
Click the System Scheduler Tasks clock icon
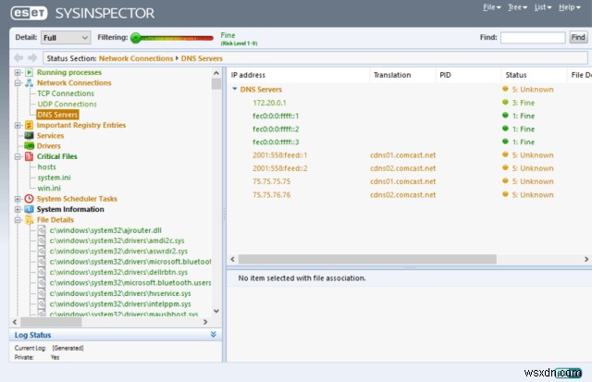(29, 199)
